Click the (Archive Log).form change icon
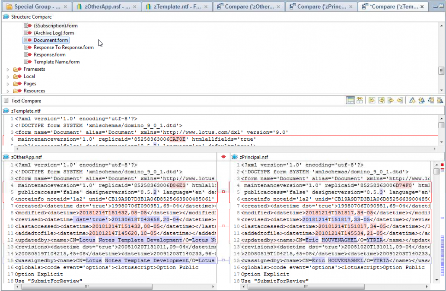 pyautogui.click(x=28, y=33)
